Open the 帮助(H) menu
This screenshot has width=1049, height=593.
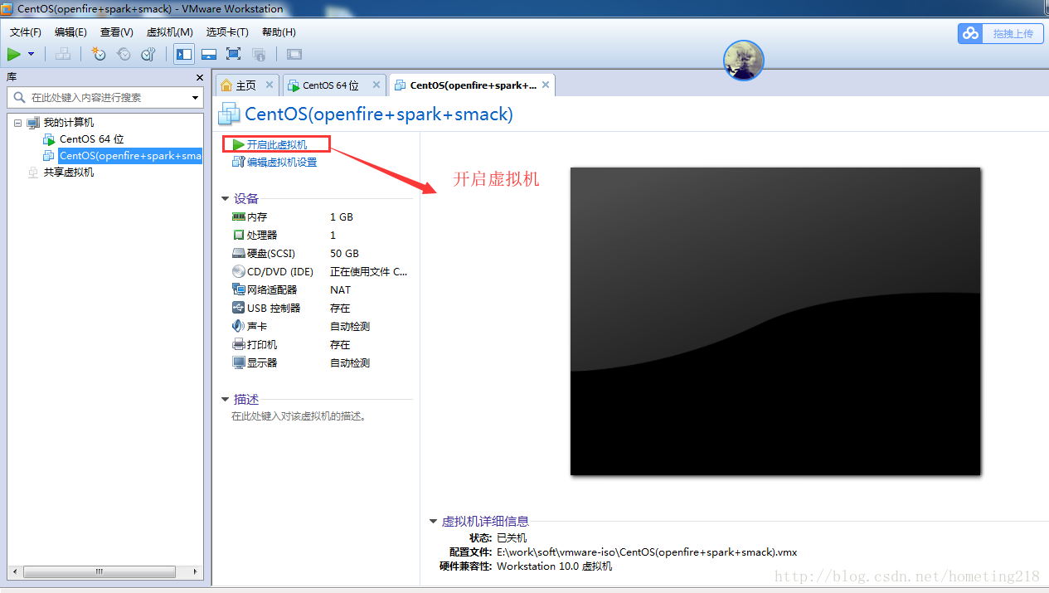[279, 32]
